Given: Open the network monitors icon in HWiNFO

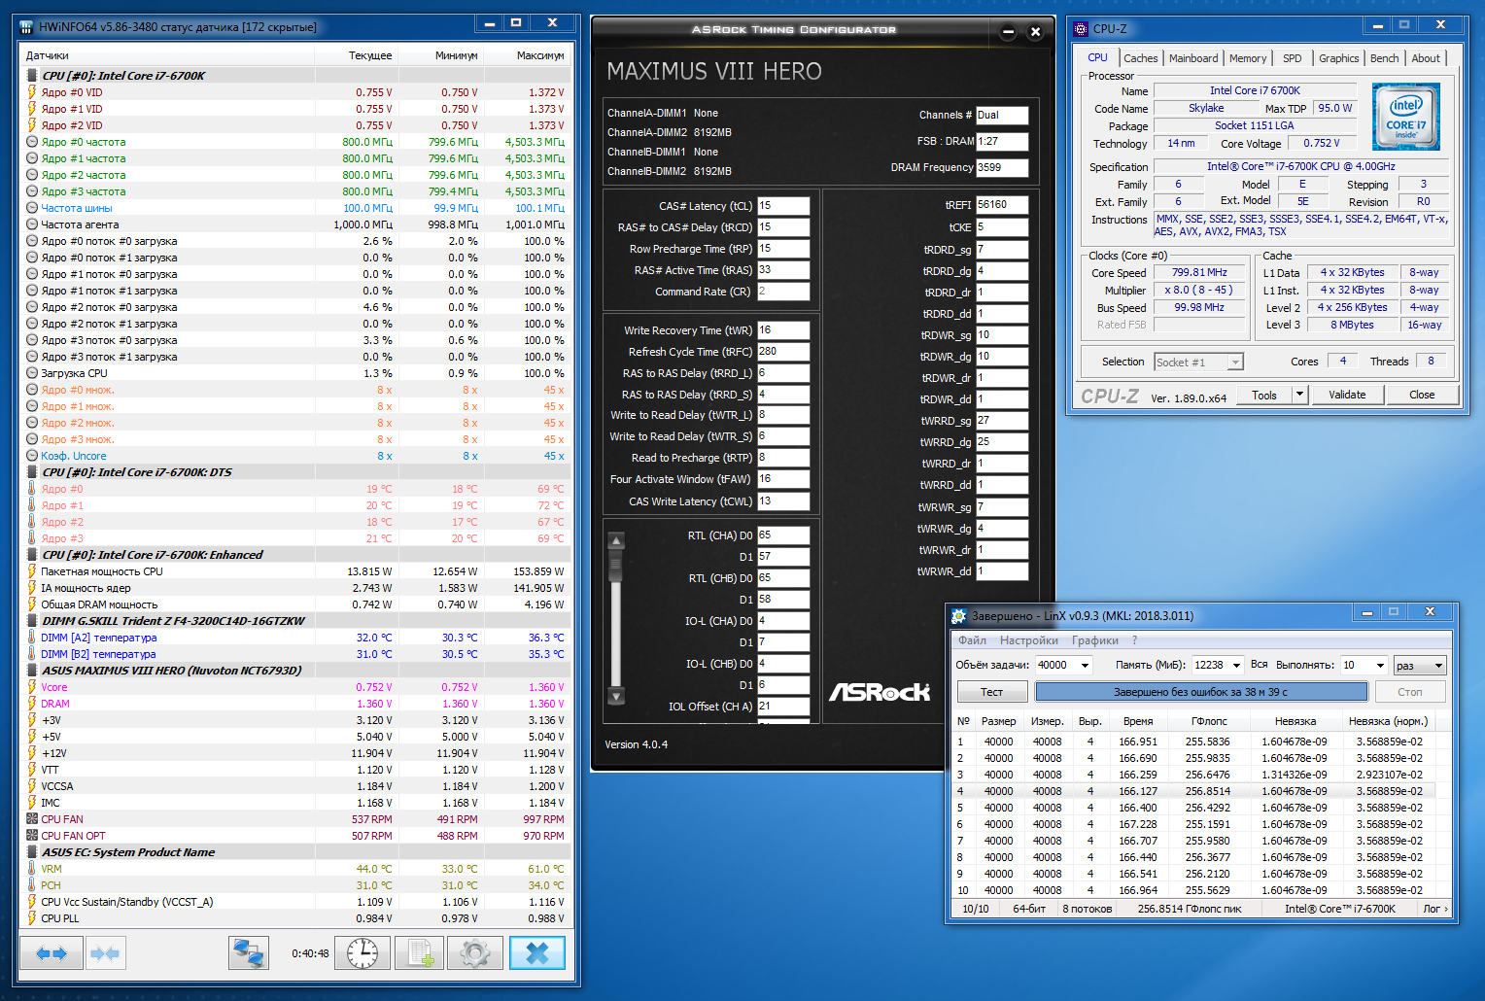Looking at the screenshot, I should click(249, 953).
